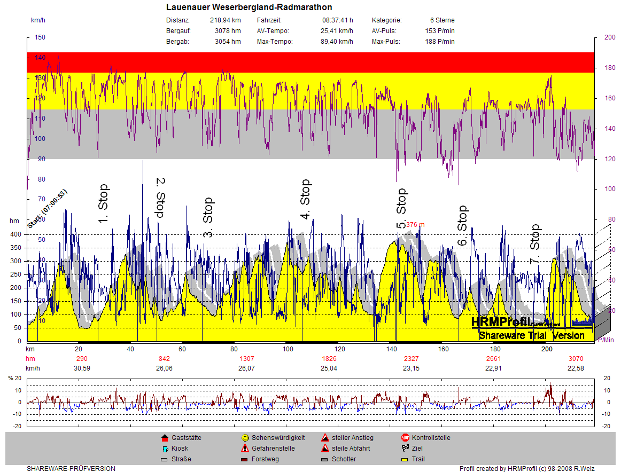621x472 pixels.
Task: Click the Gaststätte house icon in legend
Action: (x=165, y=438)
